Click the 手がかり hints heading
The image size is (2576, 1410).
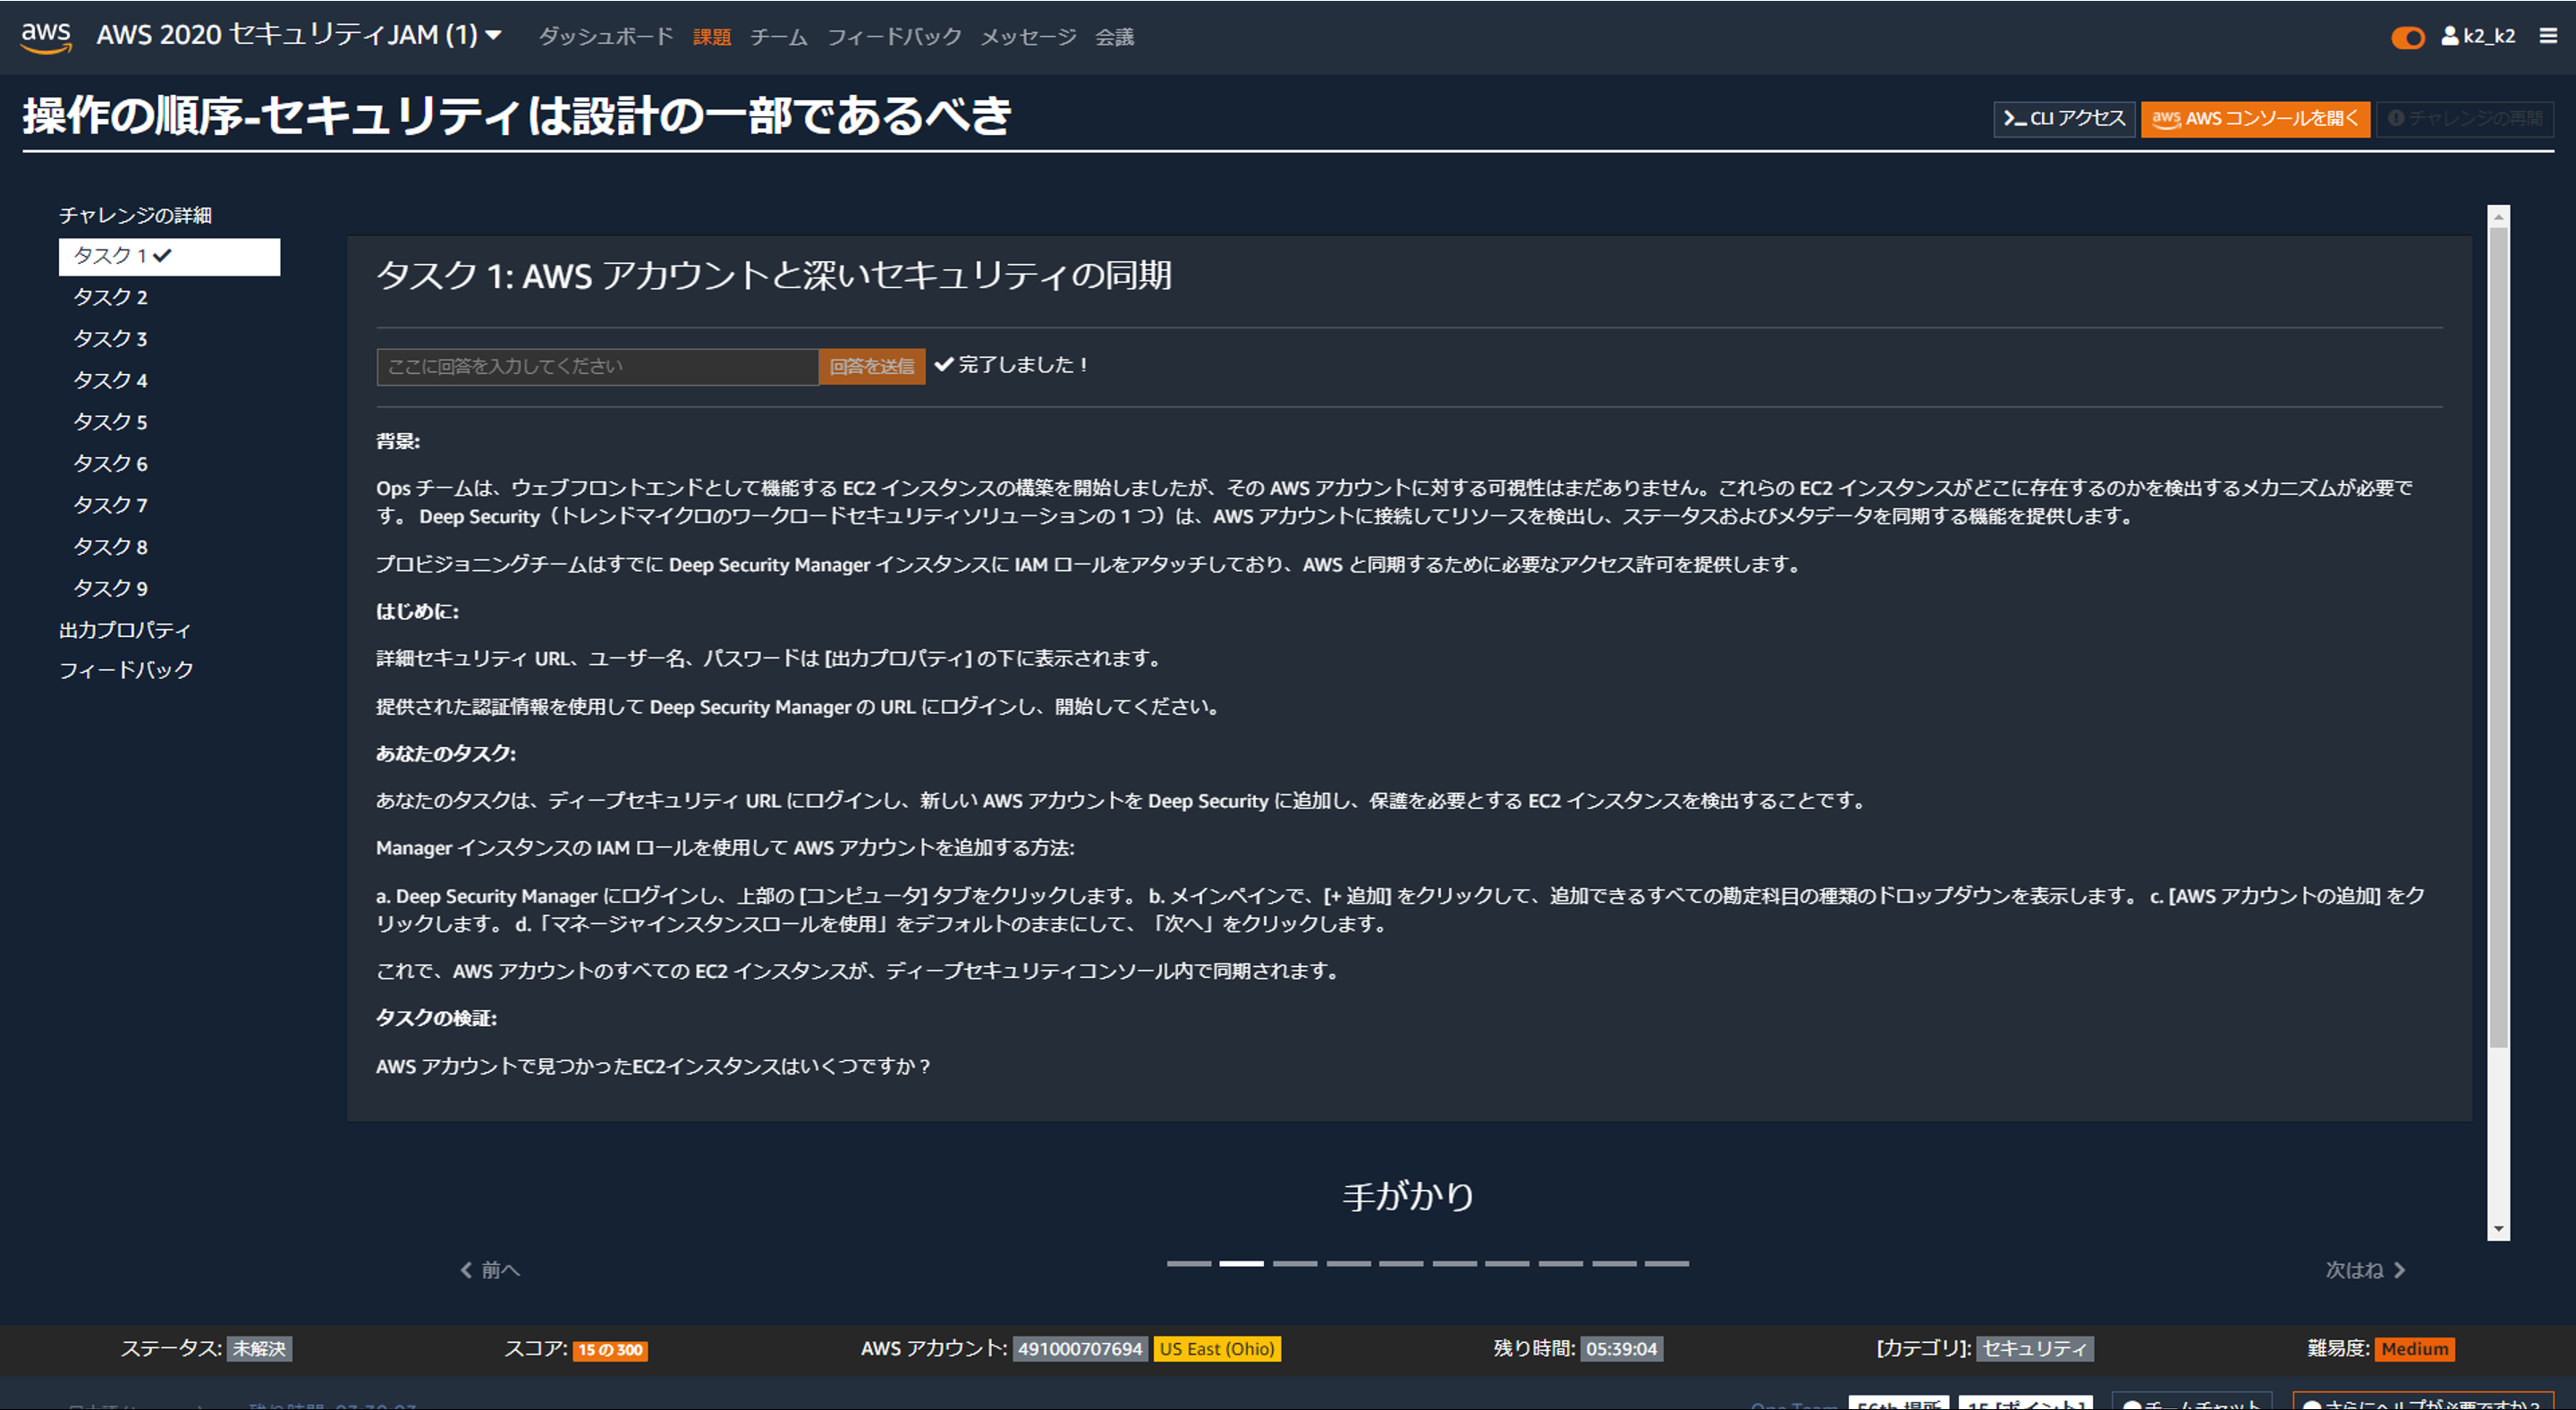(1408, 1196)
